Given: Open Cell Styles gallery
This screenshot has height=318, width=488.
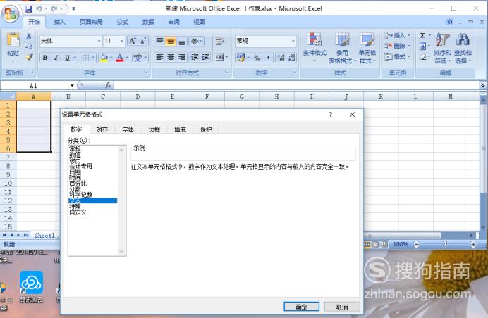Looking at the screenshot, I should point(367,48).
